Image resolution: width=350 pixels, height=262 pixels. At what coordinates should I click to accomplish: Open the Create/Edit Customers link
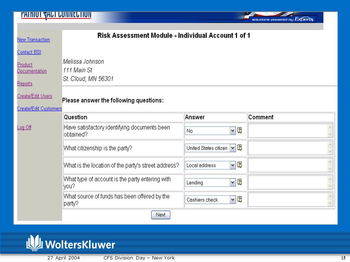pyautogui.click(x=39, y=108)
